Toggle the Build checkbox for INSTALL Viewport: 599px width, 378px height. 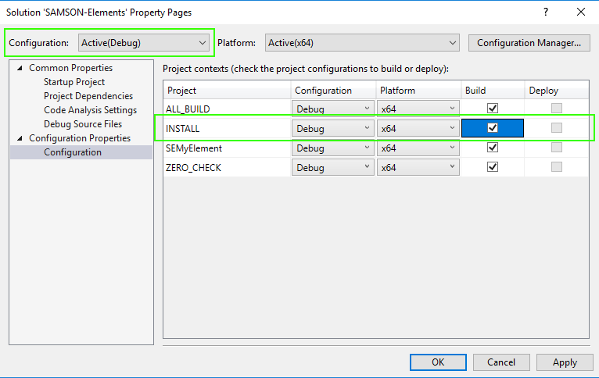[493, 128]
